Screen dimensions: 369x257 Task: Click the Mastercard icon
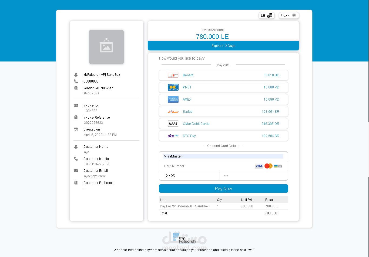(x=269, y=166)
